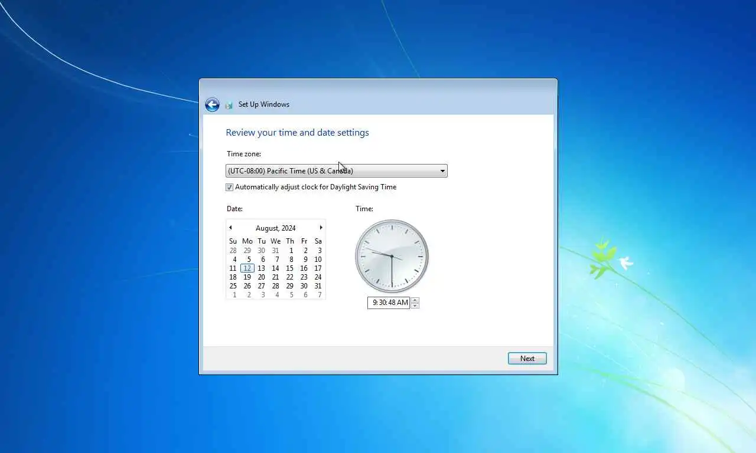756x453 pixels.
Task: Select August 12 in the calendar
Action: [247, 268]
